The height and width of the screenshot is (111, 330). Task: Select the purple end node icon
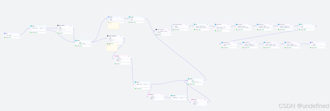[x=311, y=42]
